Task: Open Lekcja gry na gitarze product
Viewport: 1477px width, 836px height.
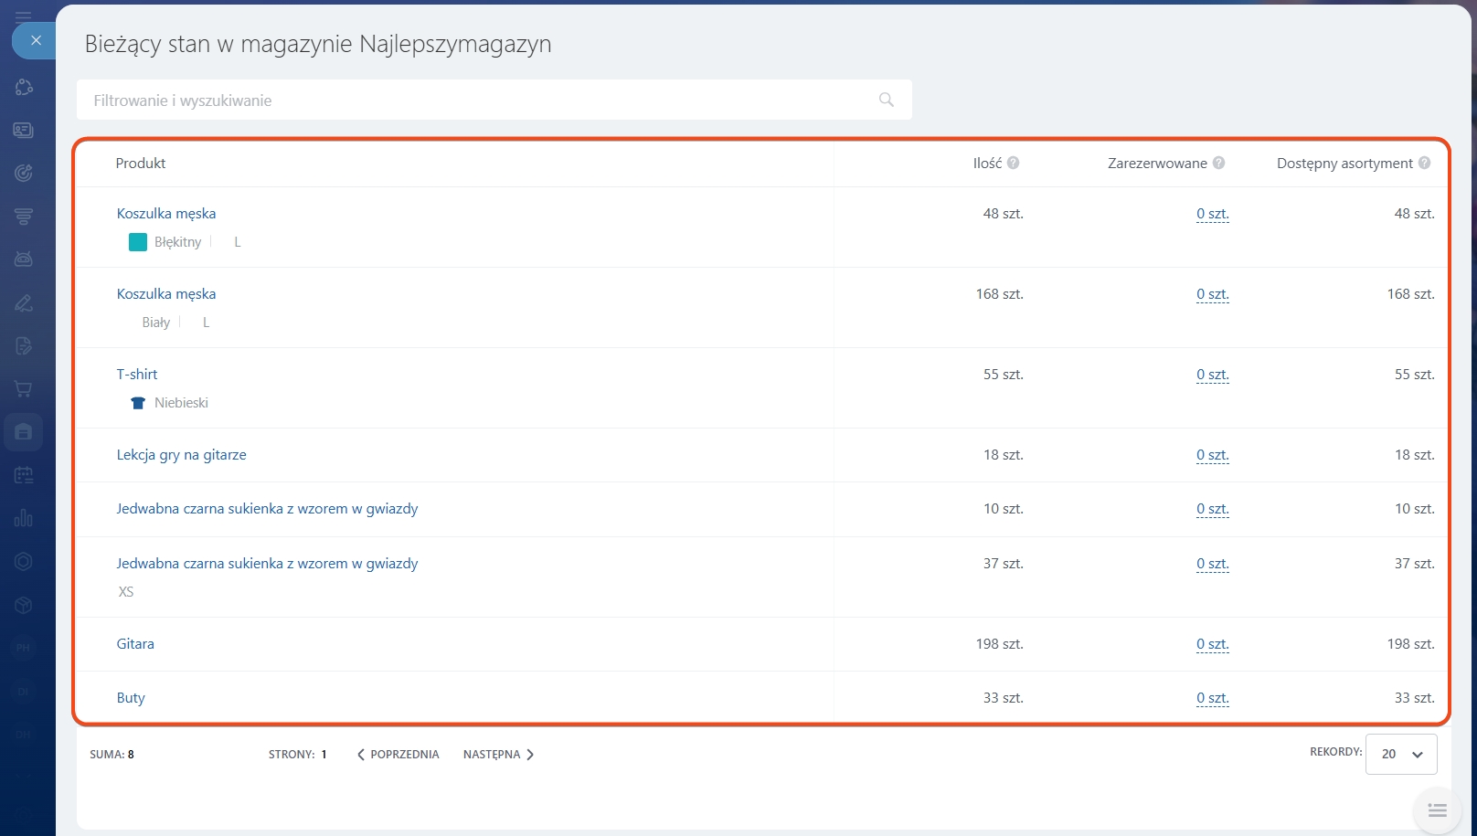Action: 181,455
